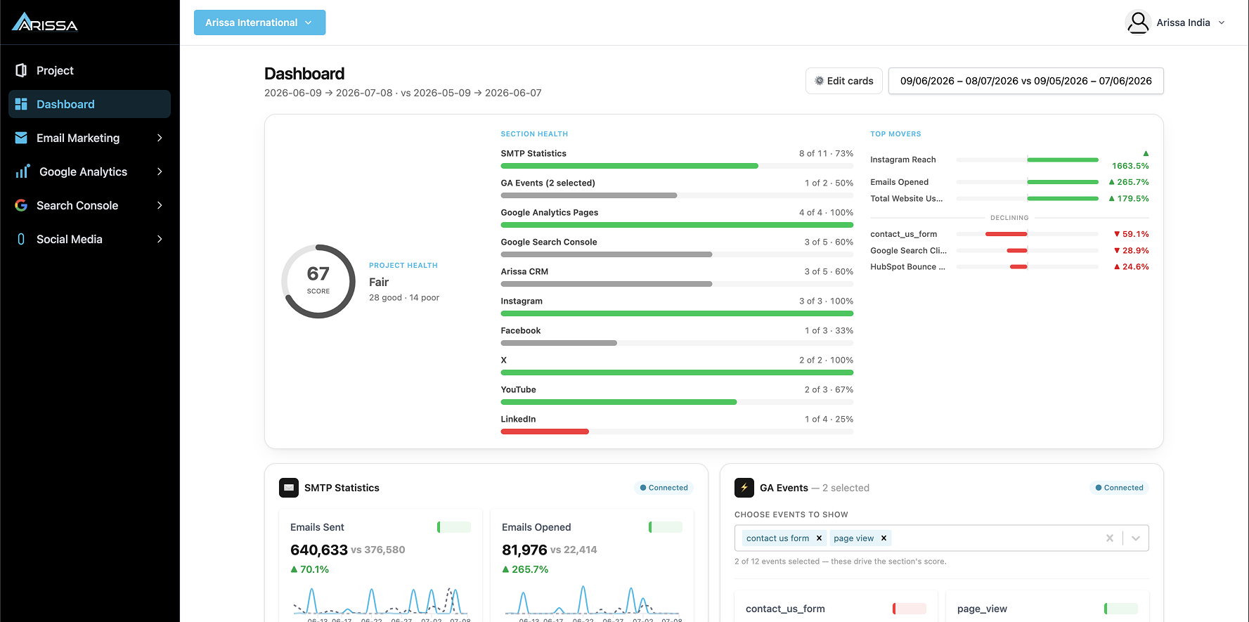Image resolution: width=1249 pixels, height=622 pixels.
Task: Click the contact_us_form red status indicator
Action: tap(910, 609)
